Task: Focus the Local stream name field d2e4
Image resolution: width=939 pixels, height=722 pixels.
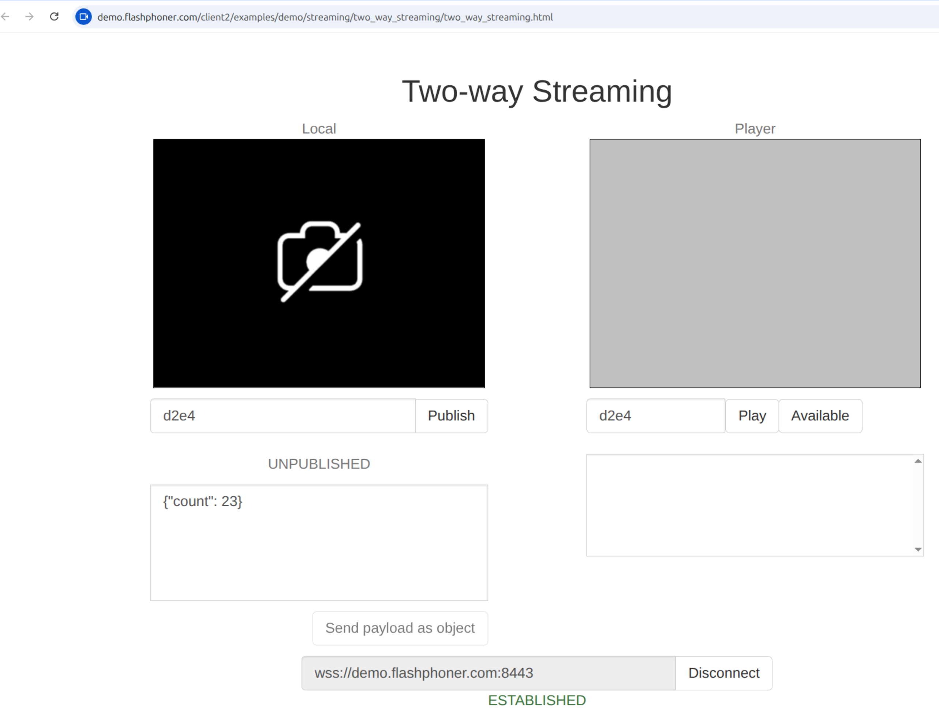Action: pos(283,415)
